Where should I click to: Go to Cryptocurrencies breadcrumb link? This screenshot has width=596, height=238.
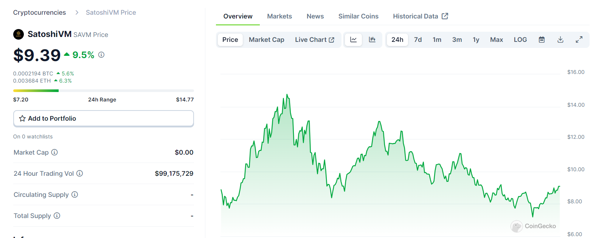(x=39, y=12)
